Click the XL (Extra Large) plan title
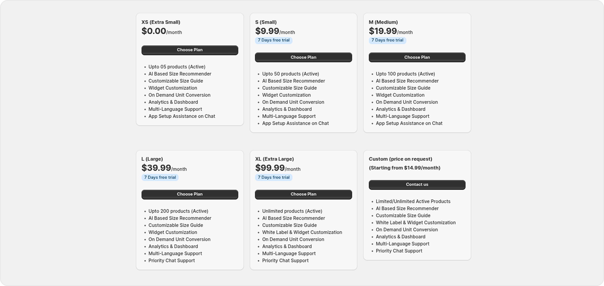Image resolution: width=604 pixels, height=286 pixels. [x=274, y=159]
